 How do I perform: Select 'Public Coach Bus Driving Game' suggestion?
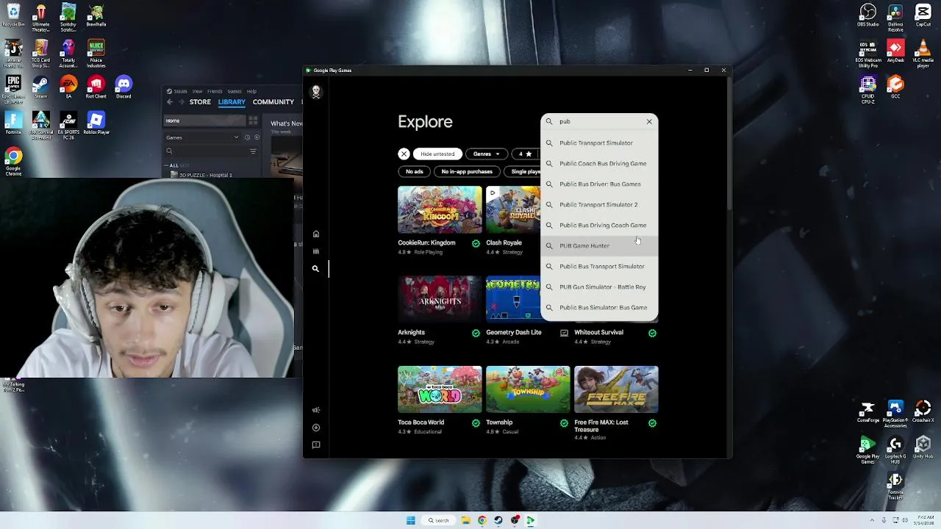[x=599, y=164]
